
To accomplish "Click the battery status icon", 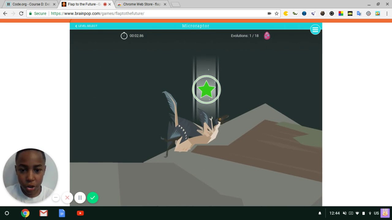I will tap(364, 213).
